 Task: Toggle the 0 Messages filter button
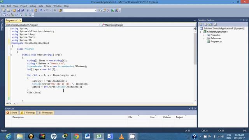pos(46,113)
